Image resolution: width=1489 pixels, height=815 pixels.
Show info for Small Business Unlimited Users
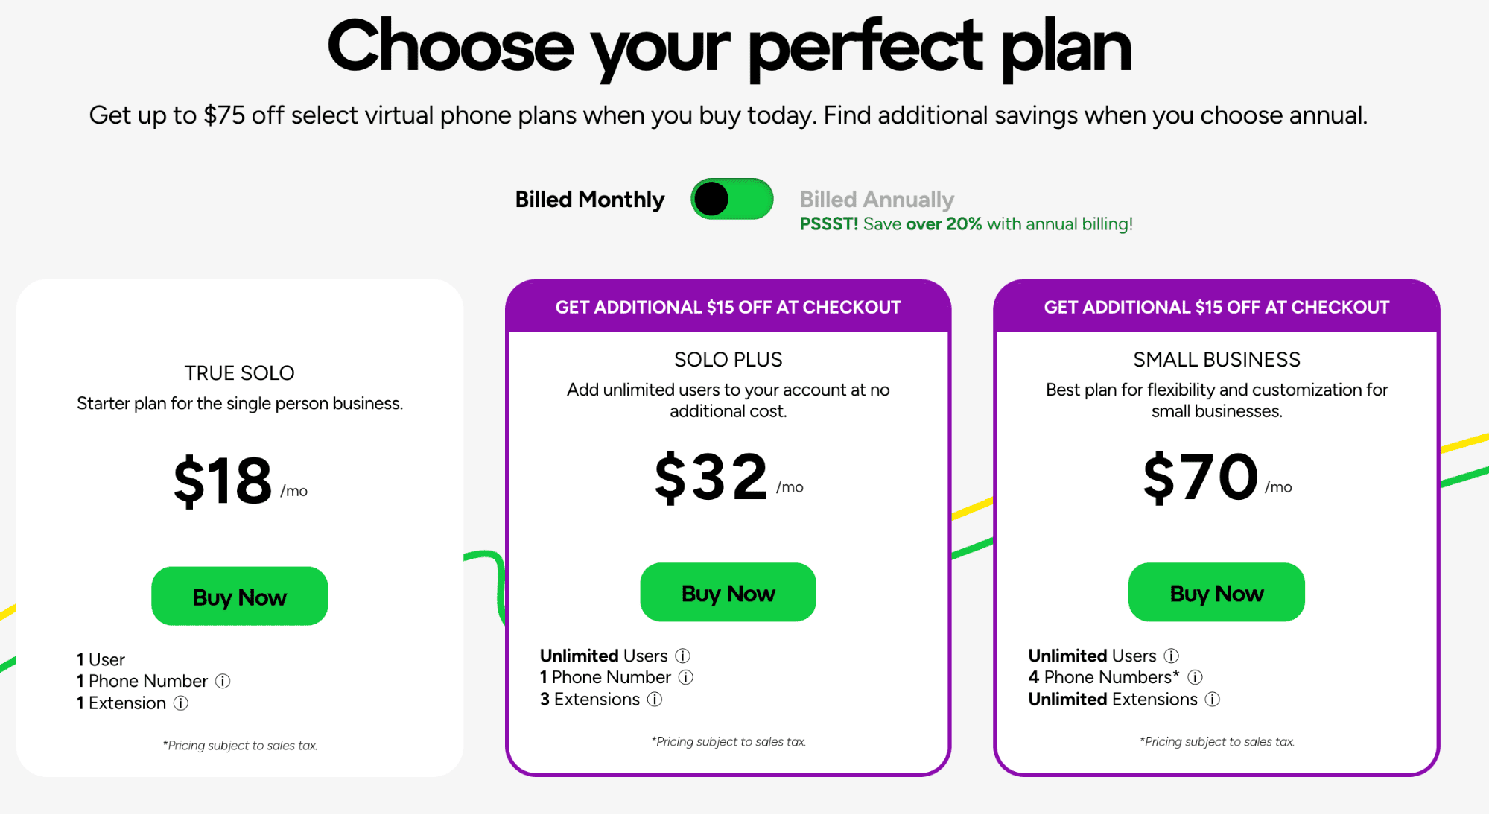tap(1172, 656)
